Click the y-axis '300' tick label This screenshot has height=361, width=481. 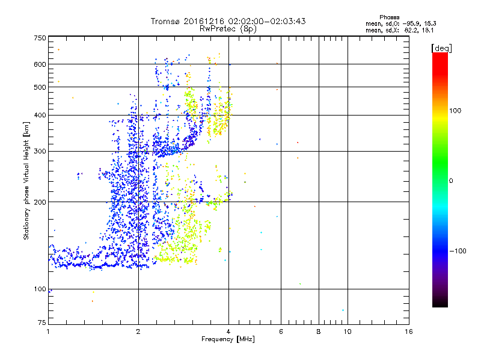click(x=40, y=152)
